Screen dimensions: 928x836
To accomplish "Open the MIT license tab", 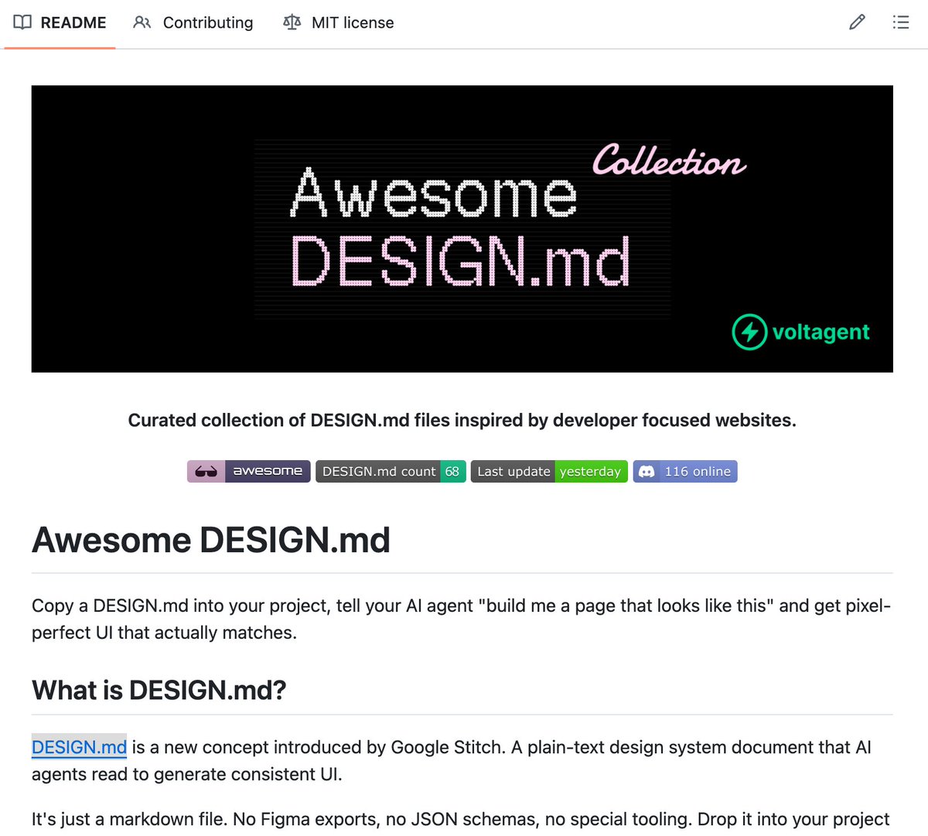I will click(x=338, y=22).
